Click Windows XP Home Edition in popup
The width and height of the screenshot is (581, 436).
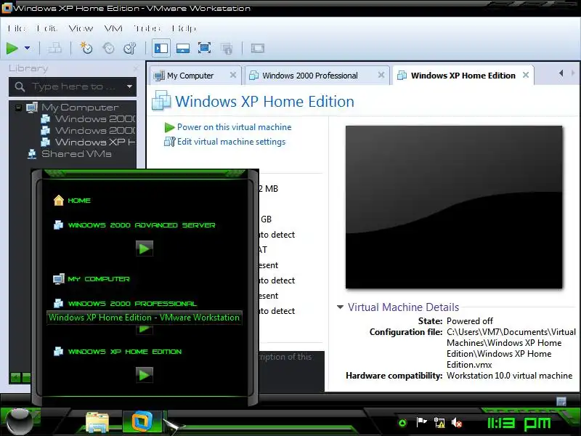tap(125, 352)
